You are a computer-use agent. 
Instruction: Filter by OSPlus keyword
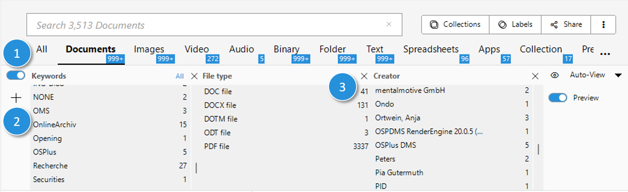coord(110,152)
